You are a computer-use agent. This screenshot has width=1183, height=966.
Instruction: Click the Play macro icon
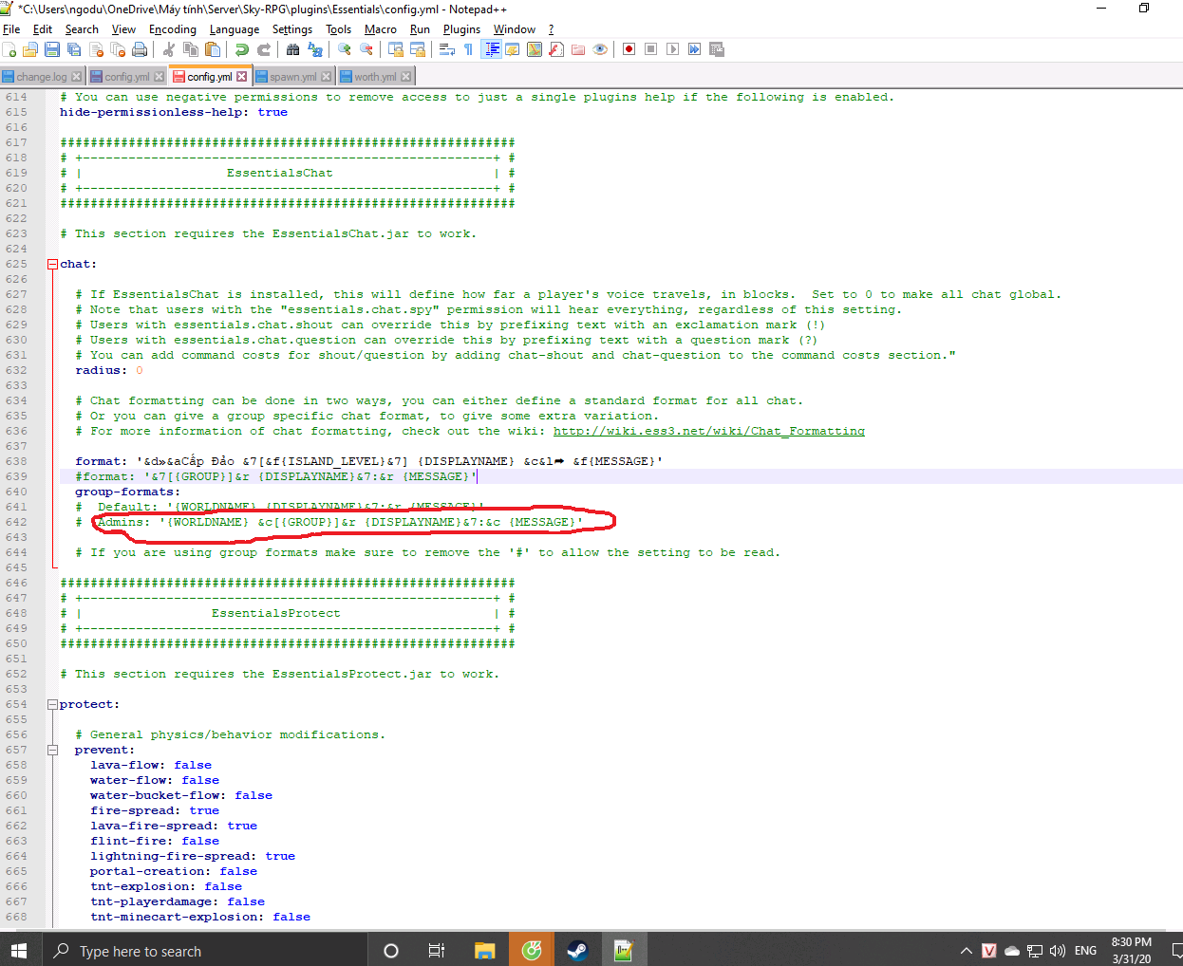(x=672, y=49)
